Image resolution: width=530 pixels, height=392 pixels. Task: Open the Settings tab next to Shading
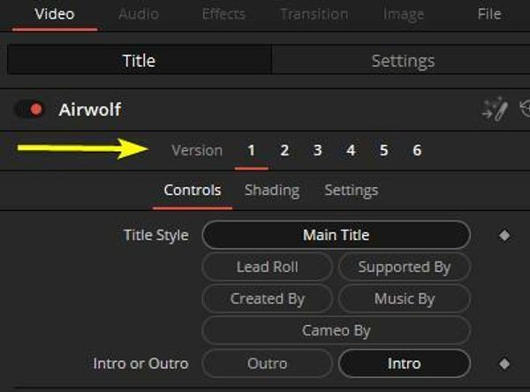[352, 190]
